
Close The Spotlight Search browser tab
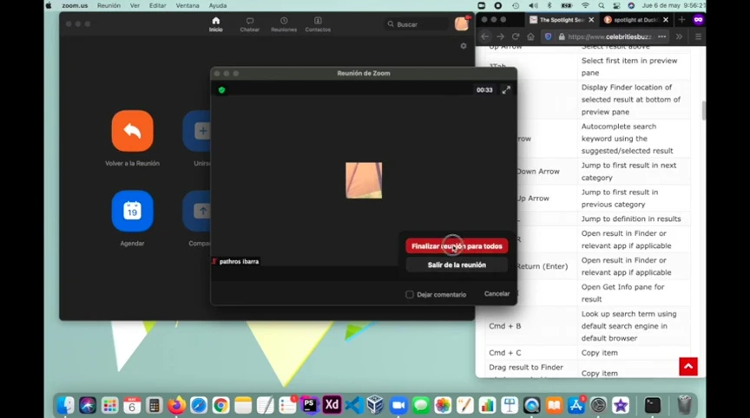click(x=591, y=20)
